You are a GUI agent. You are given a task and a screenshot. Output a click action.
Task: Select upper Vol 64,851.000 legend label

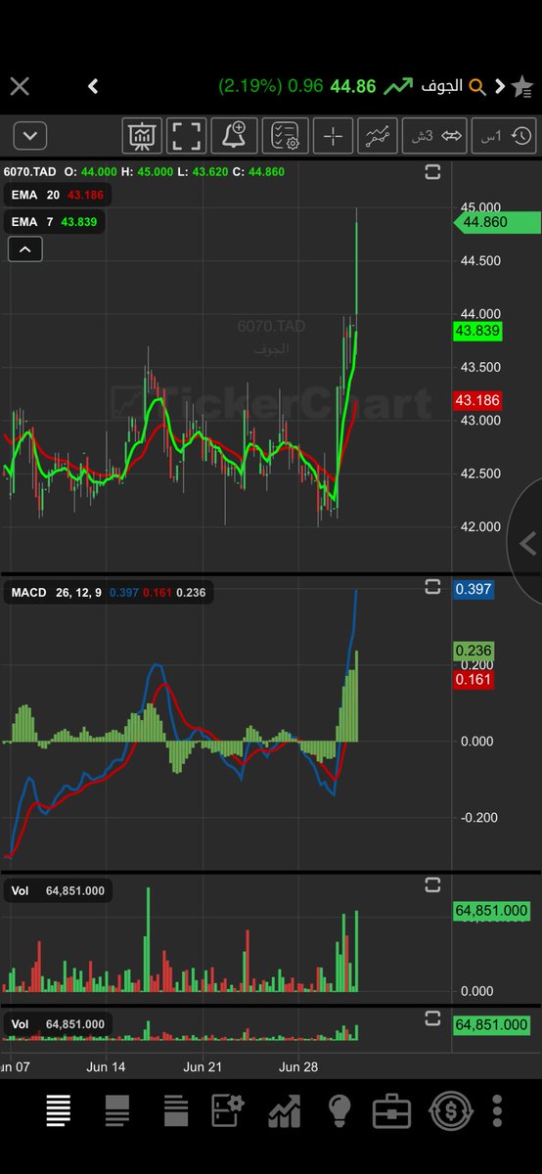pyautogui.click(x=58, y=890)
